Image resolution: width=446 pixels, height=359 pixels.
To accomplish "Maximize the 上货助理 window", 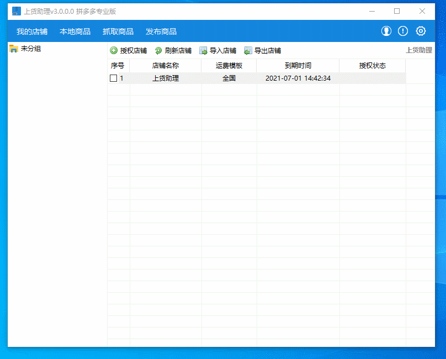I will pos(397,12).
